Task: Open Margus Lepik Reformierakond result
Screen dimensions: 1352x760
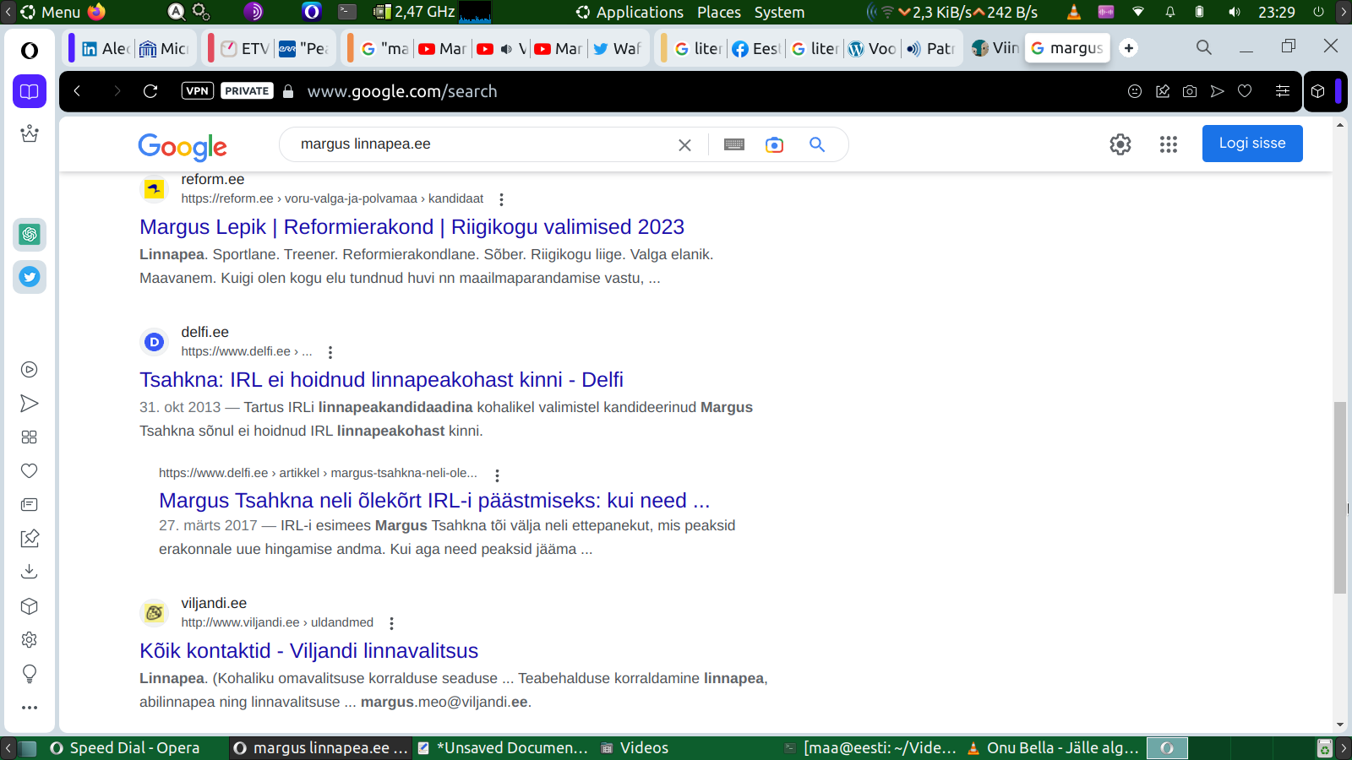Action: point(412,227)
